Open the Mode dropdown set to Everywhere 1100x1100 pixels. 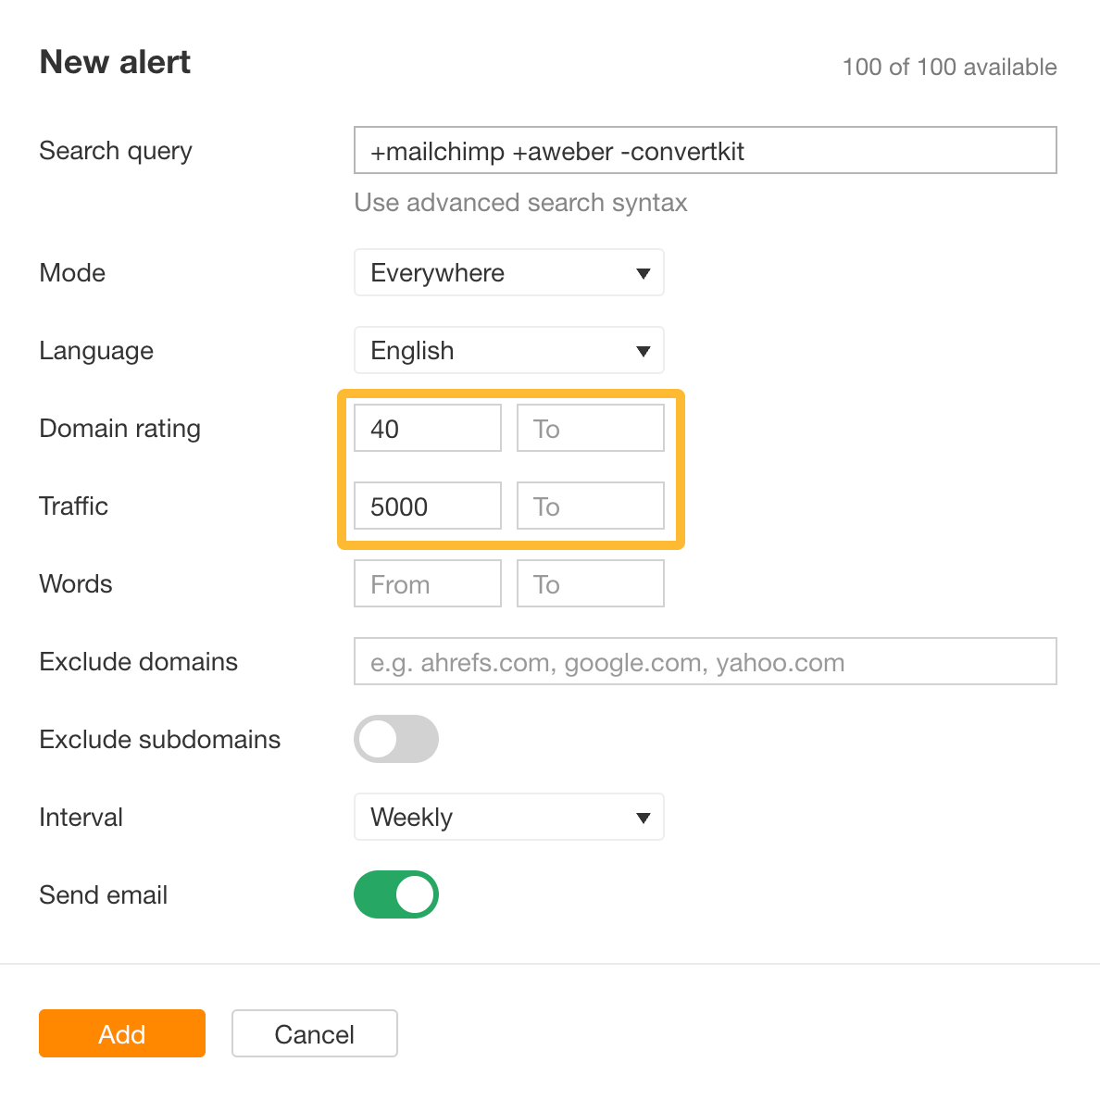click(508, 272)
